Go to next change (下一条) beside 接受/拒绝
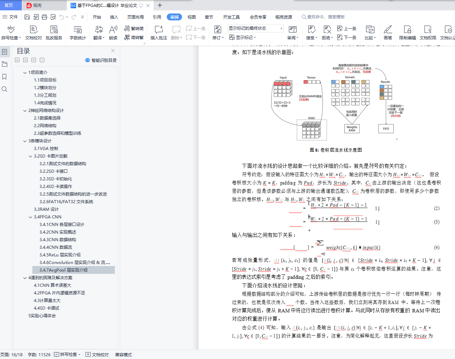This screenshot has width=455, height=359. (347, 37)
